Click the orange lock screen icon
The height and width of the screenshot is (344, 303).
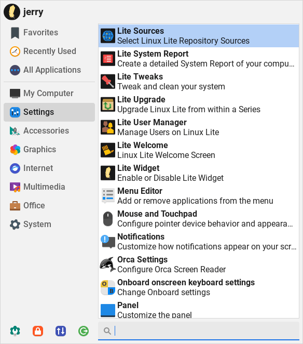(x=38, y=331)
